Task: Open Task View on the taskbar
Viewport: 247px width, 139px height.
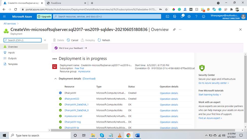Action: [84, 135]
